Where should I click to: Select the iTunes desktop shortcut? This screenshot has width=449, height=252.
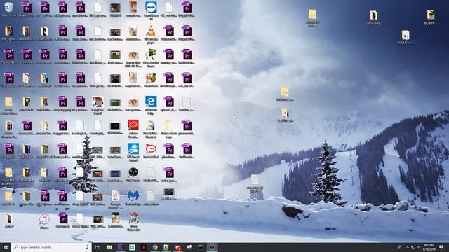click(44, 221)
